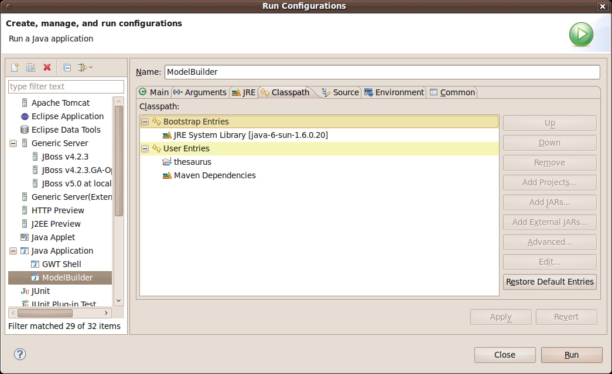Select the JBoss v4.2.3 configuration

point(65,157)
